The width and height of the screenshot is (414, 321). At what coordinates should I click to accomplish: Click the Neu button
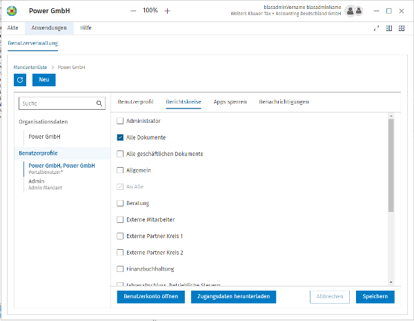(44, 80)
